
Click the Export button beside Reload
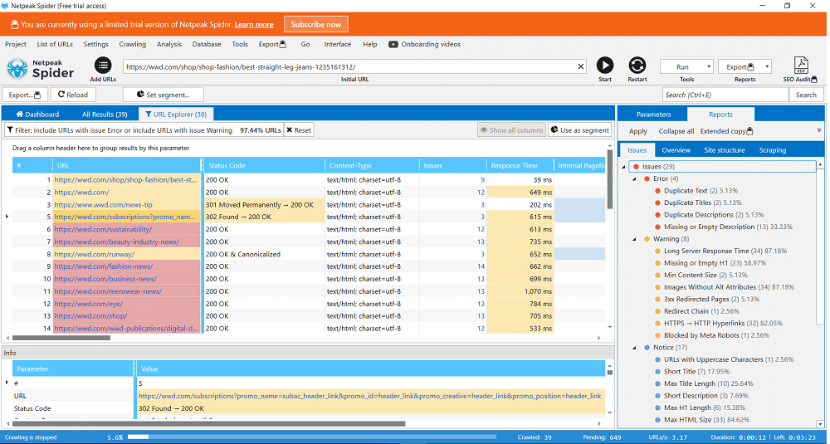point(25,95)
